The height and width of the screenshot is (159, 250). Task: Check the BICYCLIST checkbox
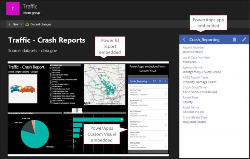[x=51, y=68]
